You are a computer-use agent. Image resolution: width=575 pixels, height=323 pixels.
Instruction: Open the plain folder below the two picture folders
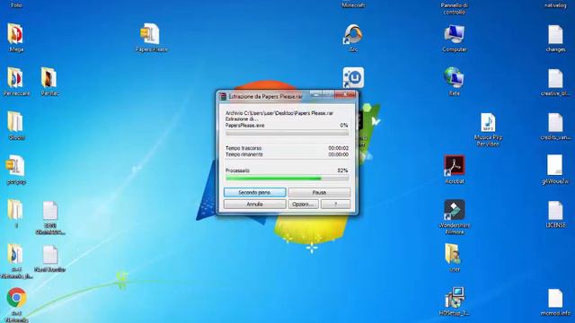point(15,122)
